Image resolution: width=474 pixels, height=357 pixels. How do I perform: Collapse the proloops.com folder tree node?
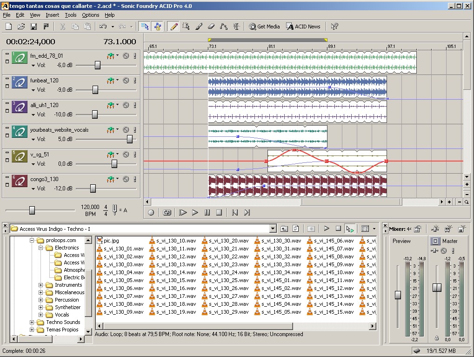pos(32,241)
